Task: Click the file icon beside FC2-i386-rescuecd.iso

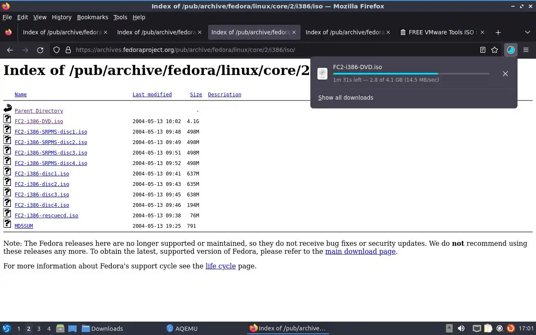Action: coord(8,213)
